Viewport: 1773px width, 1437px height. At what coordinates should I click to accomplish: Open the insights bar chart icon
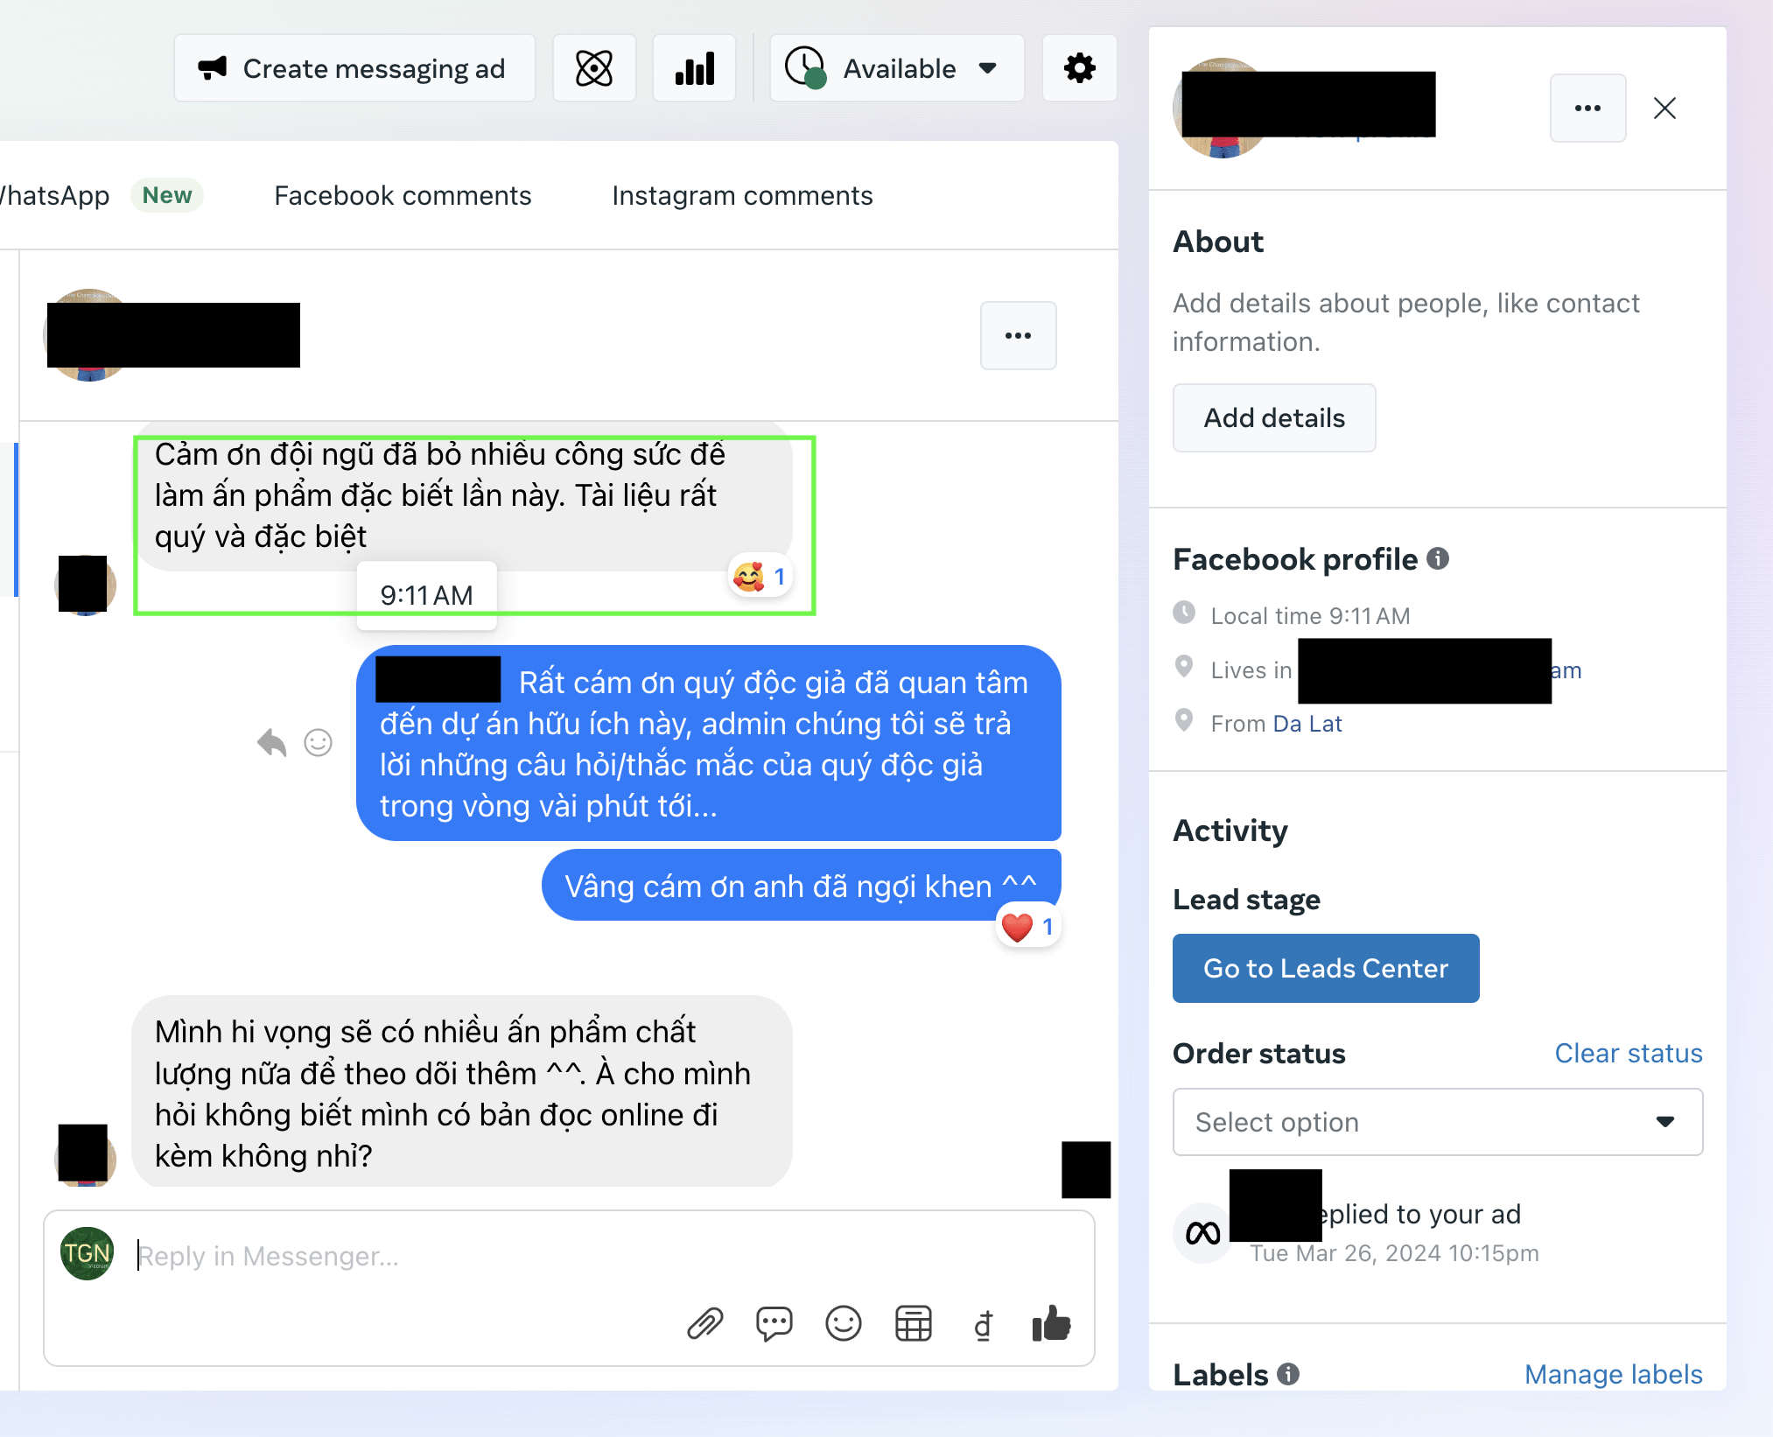point(695,68)
